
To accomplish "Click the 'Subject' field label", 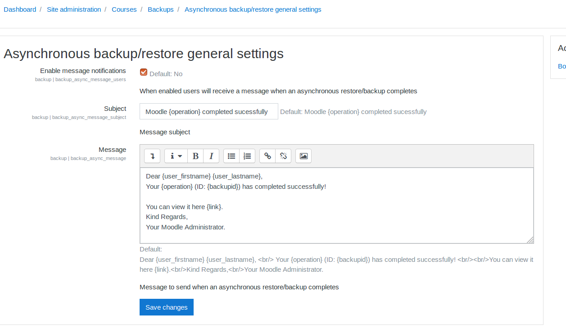I will [115, 109].
